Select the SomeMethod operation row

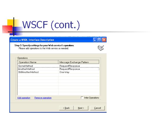(58, 66)
